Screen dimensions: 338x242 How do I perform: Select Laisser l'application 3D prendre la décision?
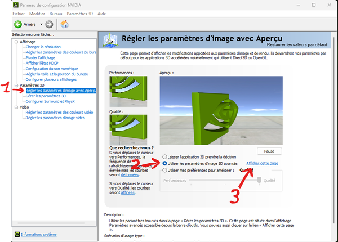click(x=164, y=157)
